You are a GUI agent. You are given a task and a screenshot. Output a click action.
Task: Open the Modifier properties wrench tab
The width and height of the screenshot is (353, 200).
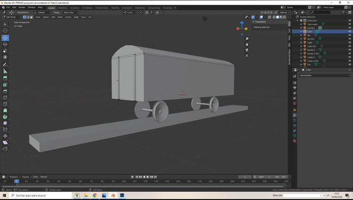pyautogui.click(x=295, y=115)
